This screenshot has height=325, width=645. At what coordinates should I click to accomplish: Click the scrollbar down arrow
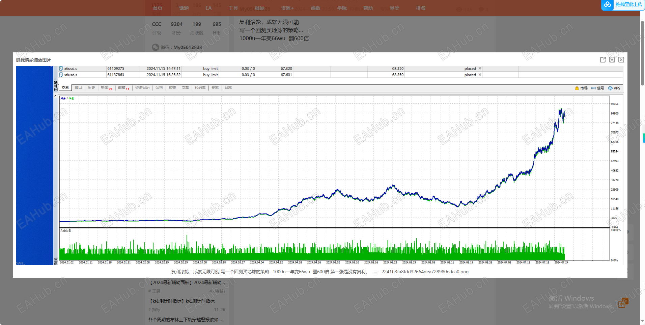click(x=642, y=321)
